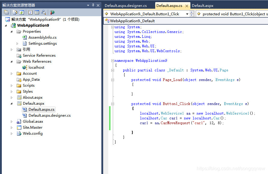
Task: Collapse the Default.aspx node
Action: click(12, 103)
